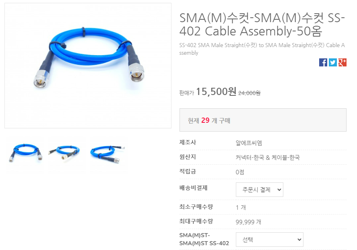Click origin value 커넥터-한국 & 케이블-한국
This screenshot has width=357, height=250.
pyautogui.click(x=268, y=157)
